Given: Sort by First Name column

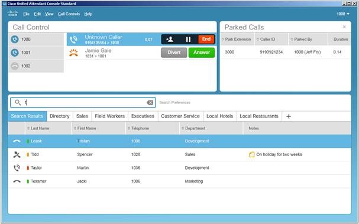Looking at the screenshot, I should pyautogui.click(x=98, y=128).
